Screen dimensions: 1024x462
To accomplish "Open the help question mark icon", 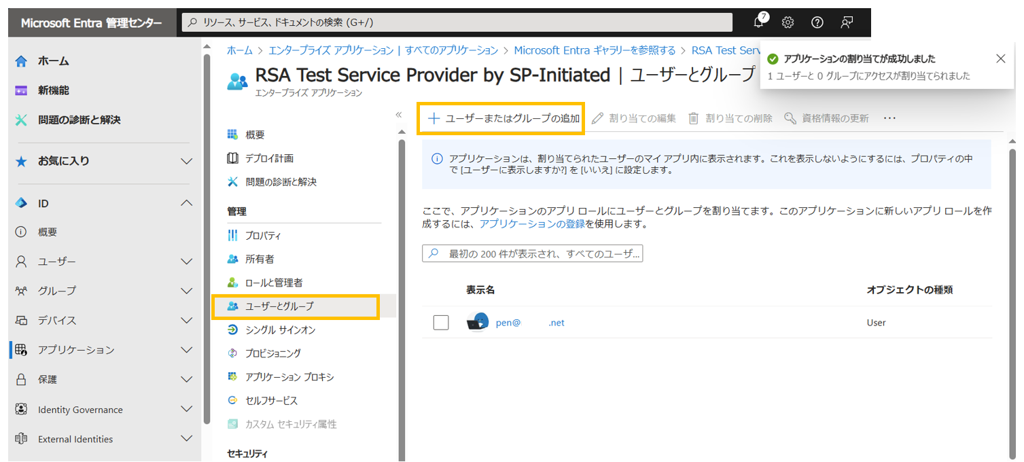I will 817,22.
